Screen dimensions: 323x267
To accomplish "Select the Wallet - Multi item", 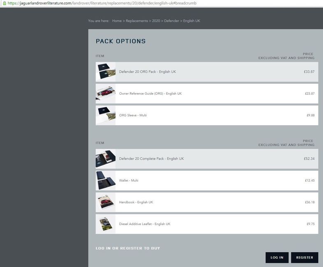I will coord(128,181).
